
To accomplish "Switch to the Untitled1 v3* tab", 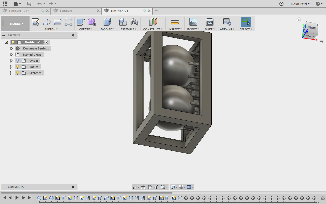I will point(19,11).
